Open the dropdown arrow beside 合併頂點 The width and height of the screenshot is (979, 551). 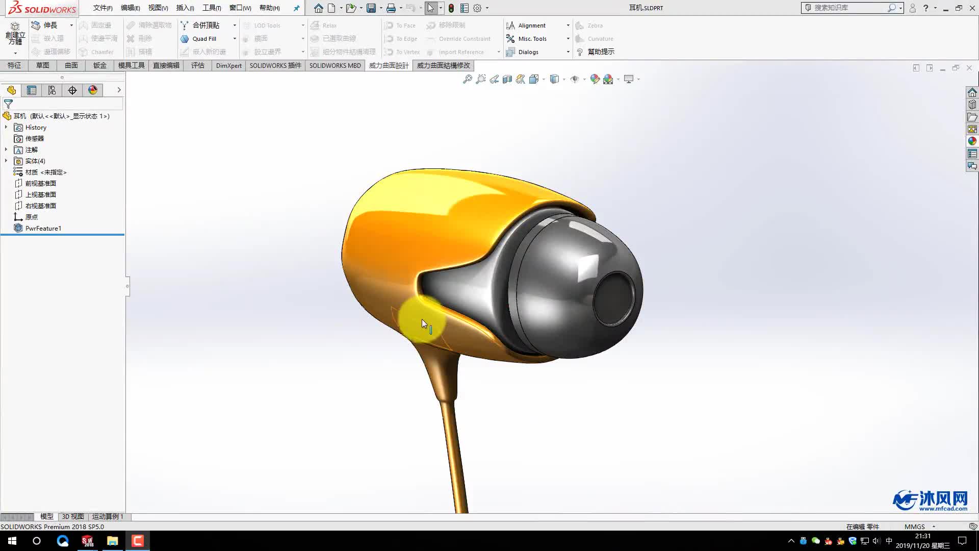point(235,25)
